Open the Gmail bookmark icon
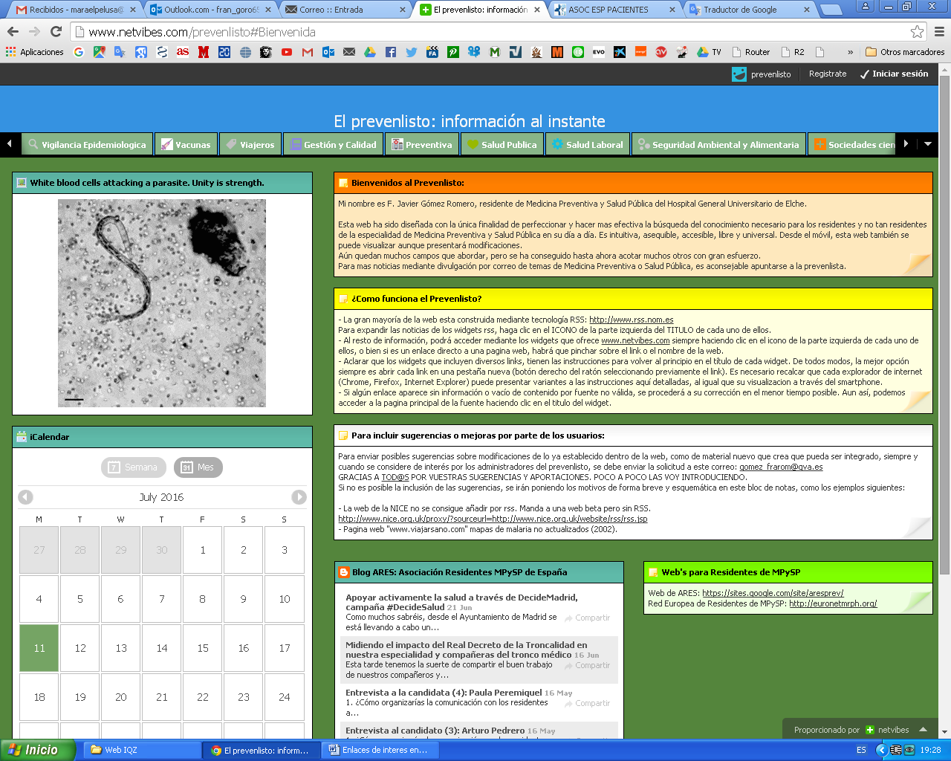The width and height of the screenshot is (951, 761). (x=308, y=52)
